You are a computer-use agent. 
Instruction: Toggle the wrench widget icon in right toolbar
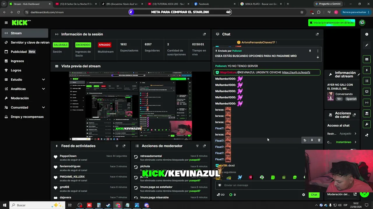coord(367,124)
